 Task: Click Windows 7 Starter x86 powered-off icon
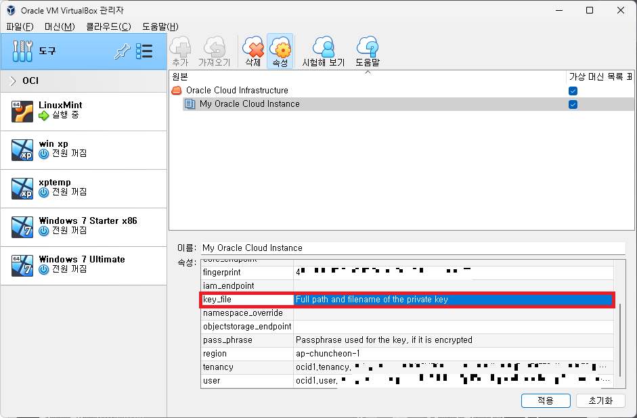(44, 231)
